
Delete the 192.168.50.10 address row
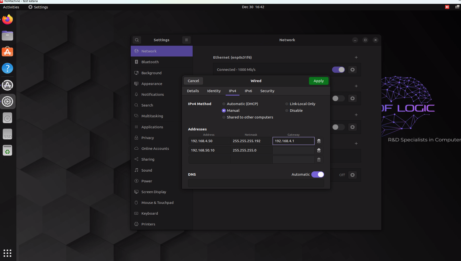click(x=319, y=150)
